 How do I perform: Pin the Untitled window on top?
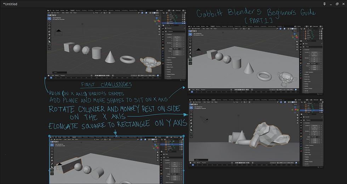[x=324, y=4]
